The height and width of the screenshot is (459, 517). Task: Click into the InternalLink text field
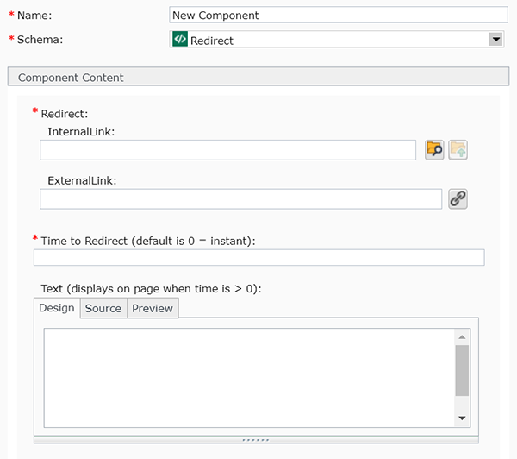(228, 150)
